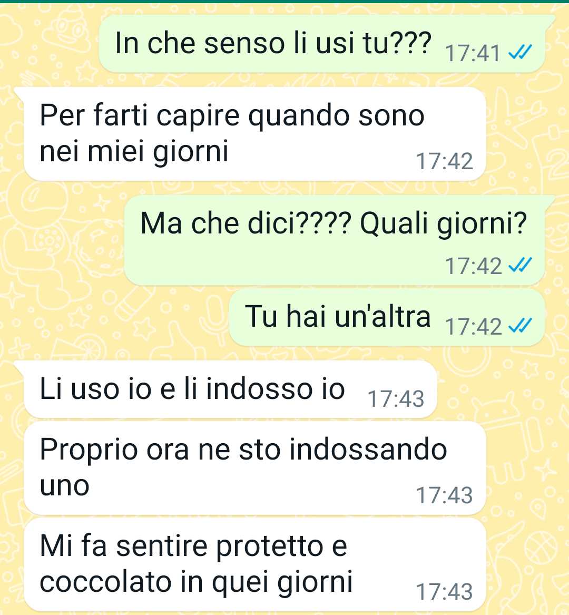Tap 'Proprio ora ne sto indossando uno' bubble

pyautogui.click(x=255, y=468)
